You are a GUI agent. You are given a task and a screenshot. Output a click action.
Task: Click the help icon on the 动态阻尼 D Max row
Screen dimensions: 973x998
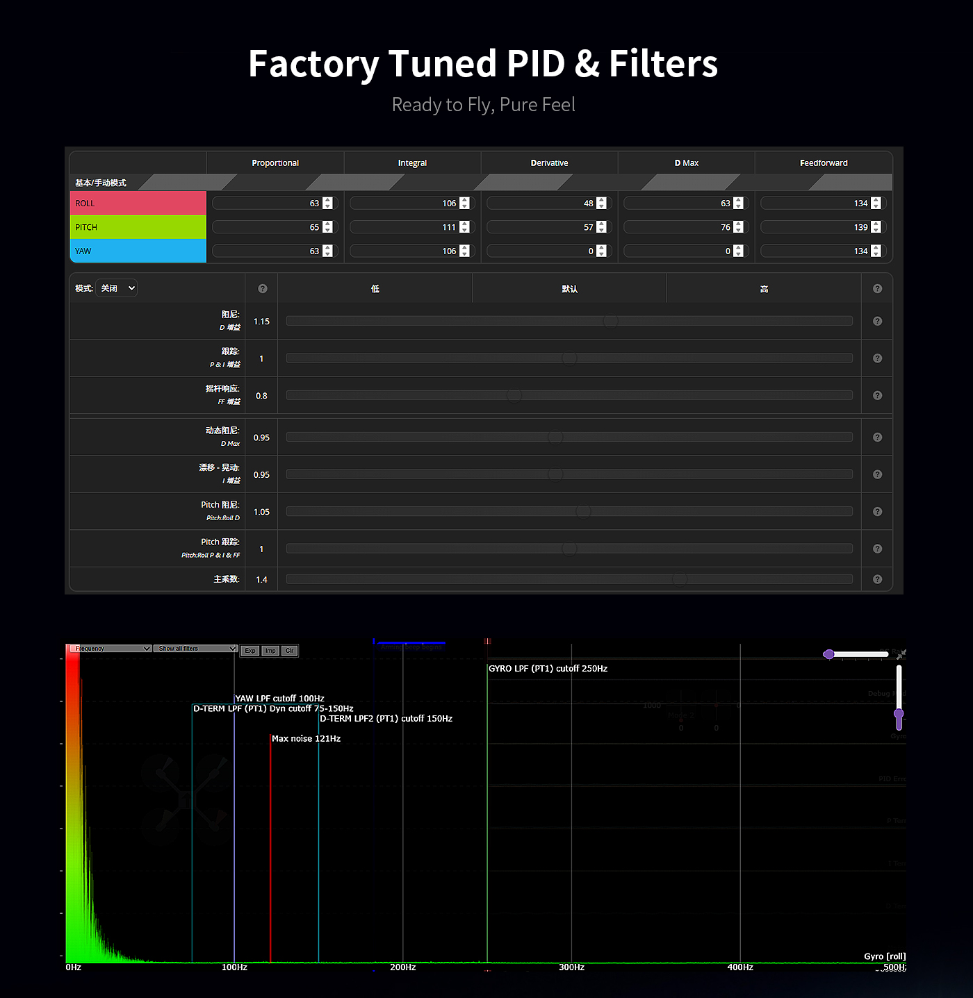point(877,438)
